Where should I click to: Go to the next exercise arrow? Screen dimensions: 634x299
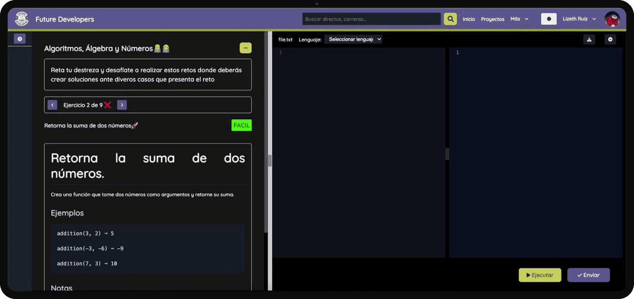[x=122, y=105]
